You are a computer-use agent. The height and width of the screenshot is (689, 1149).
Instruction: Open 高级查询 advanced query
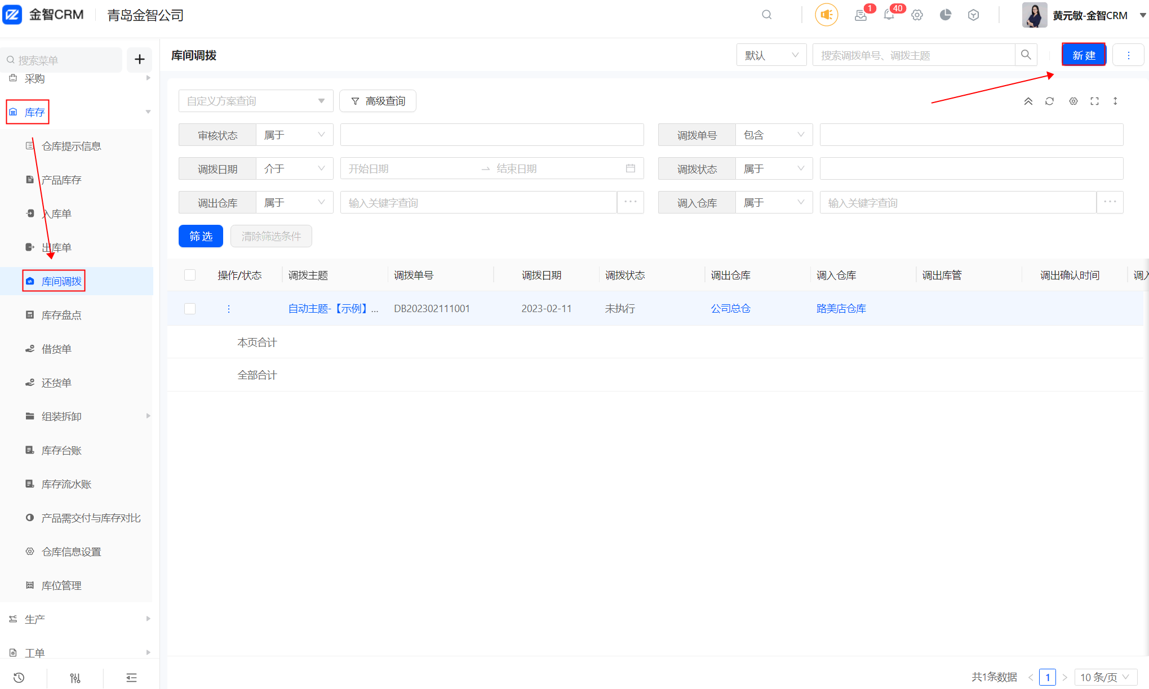[378, 101]
